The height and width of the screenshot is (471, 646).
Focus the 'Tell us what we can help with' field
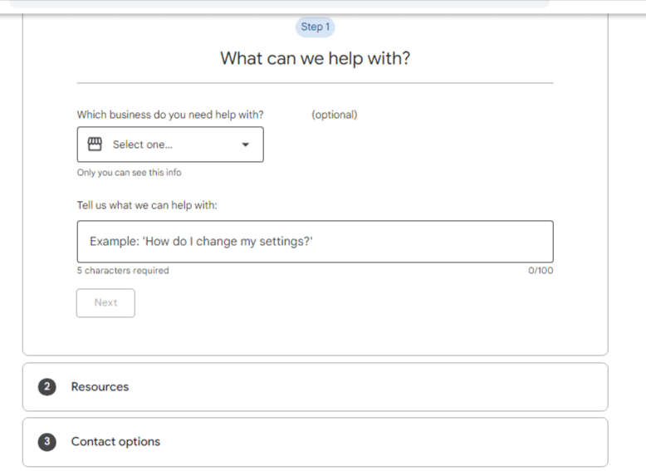(x=316, y=242)
